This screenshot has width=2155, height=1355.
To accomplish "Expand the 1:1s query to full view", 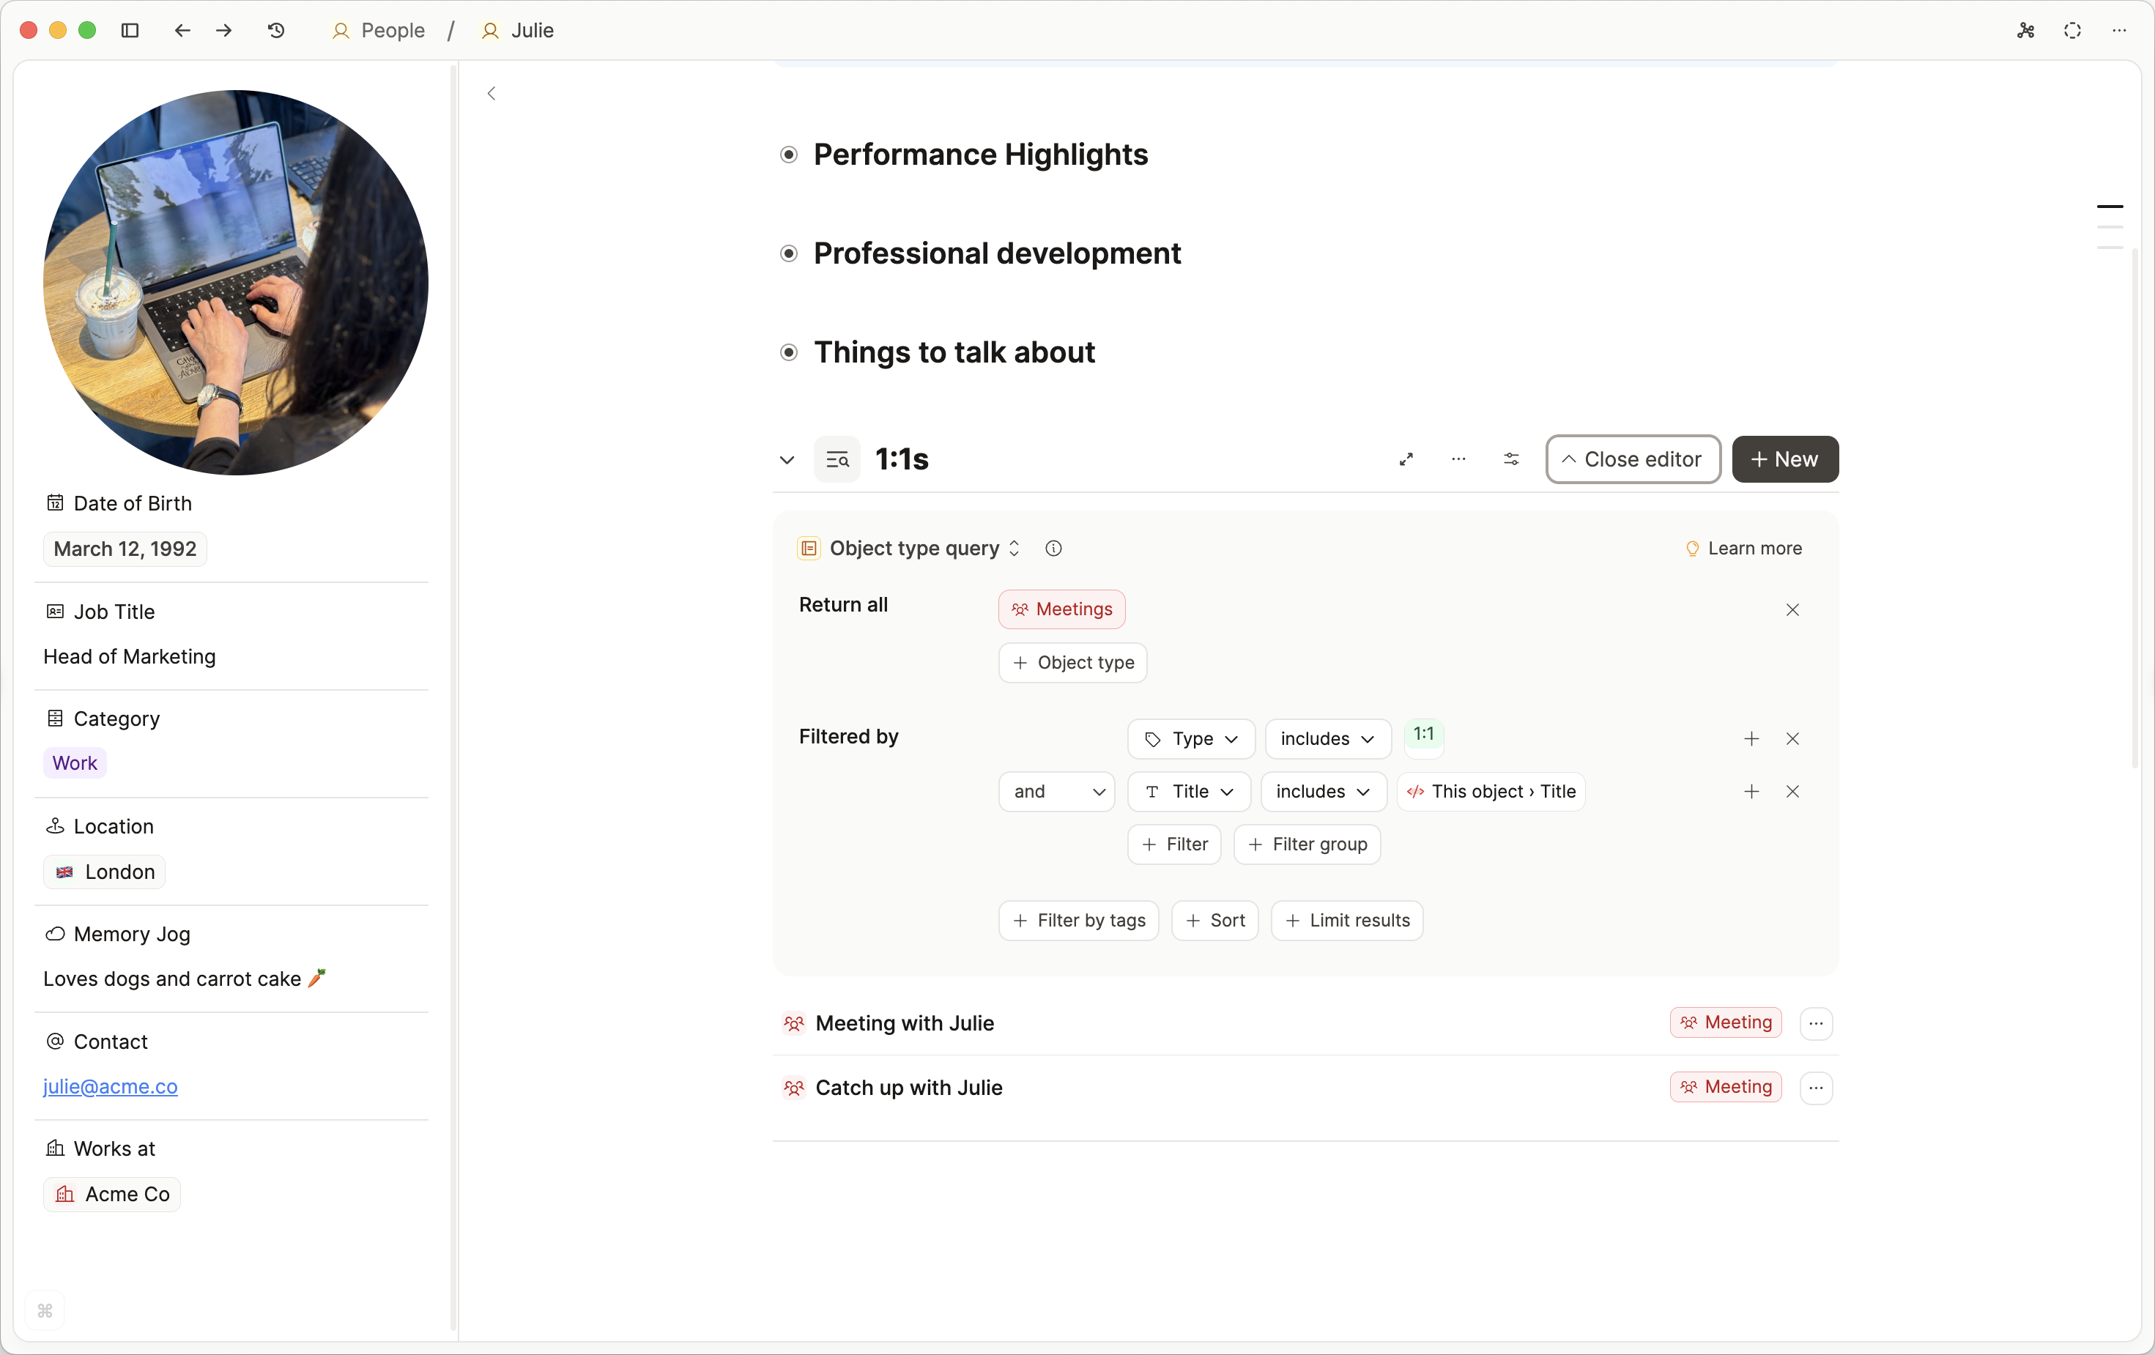I will [x=1406, y=459].
